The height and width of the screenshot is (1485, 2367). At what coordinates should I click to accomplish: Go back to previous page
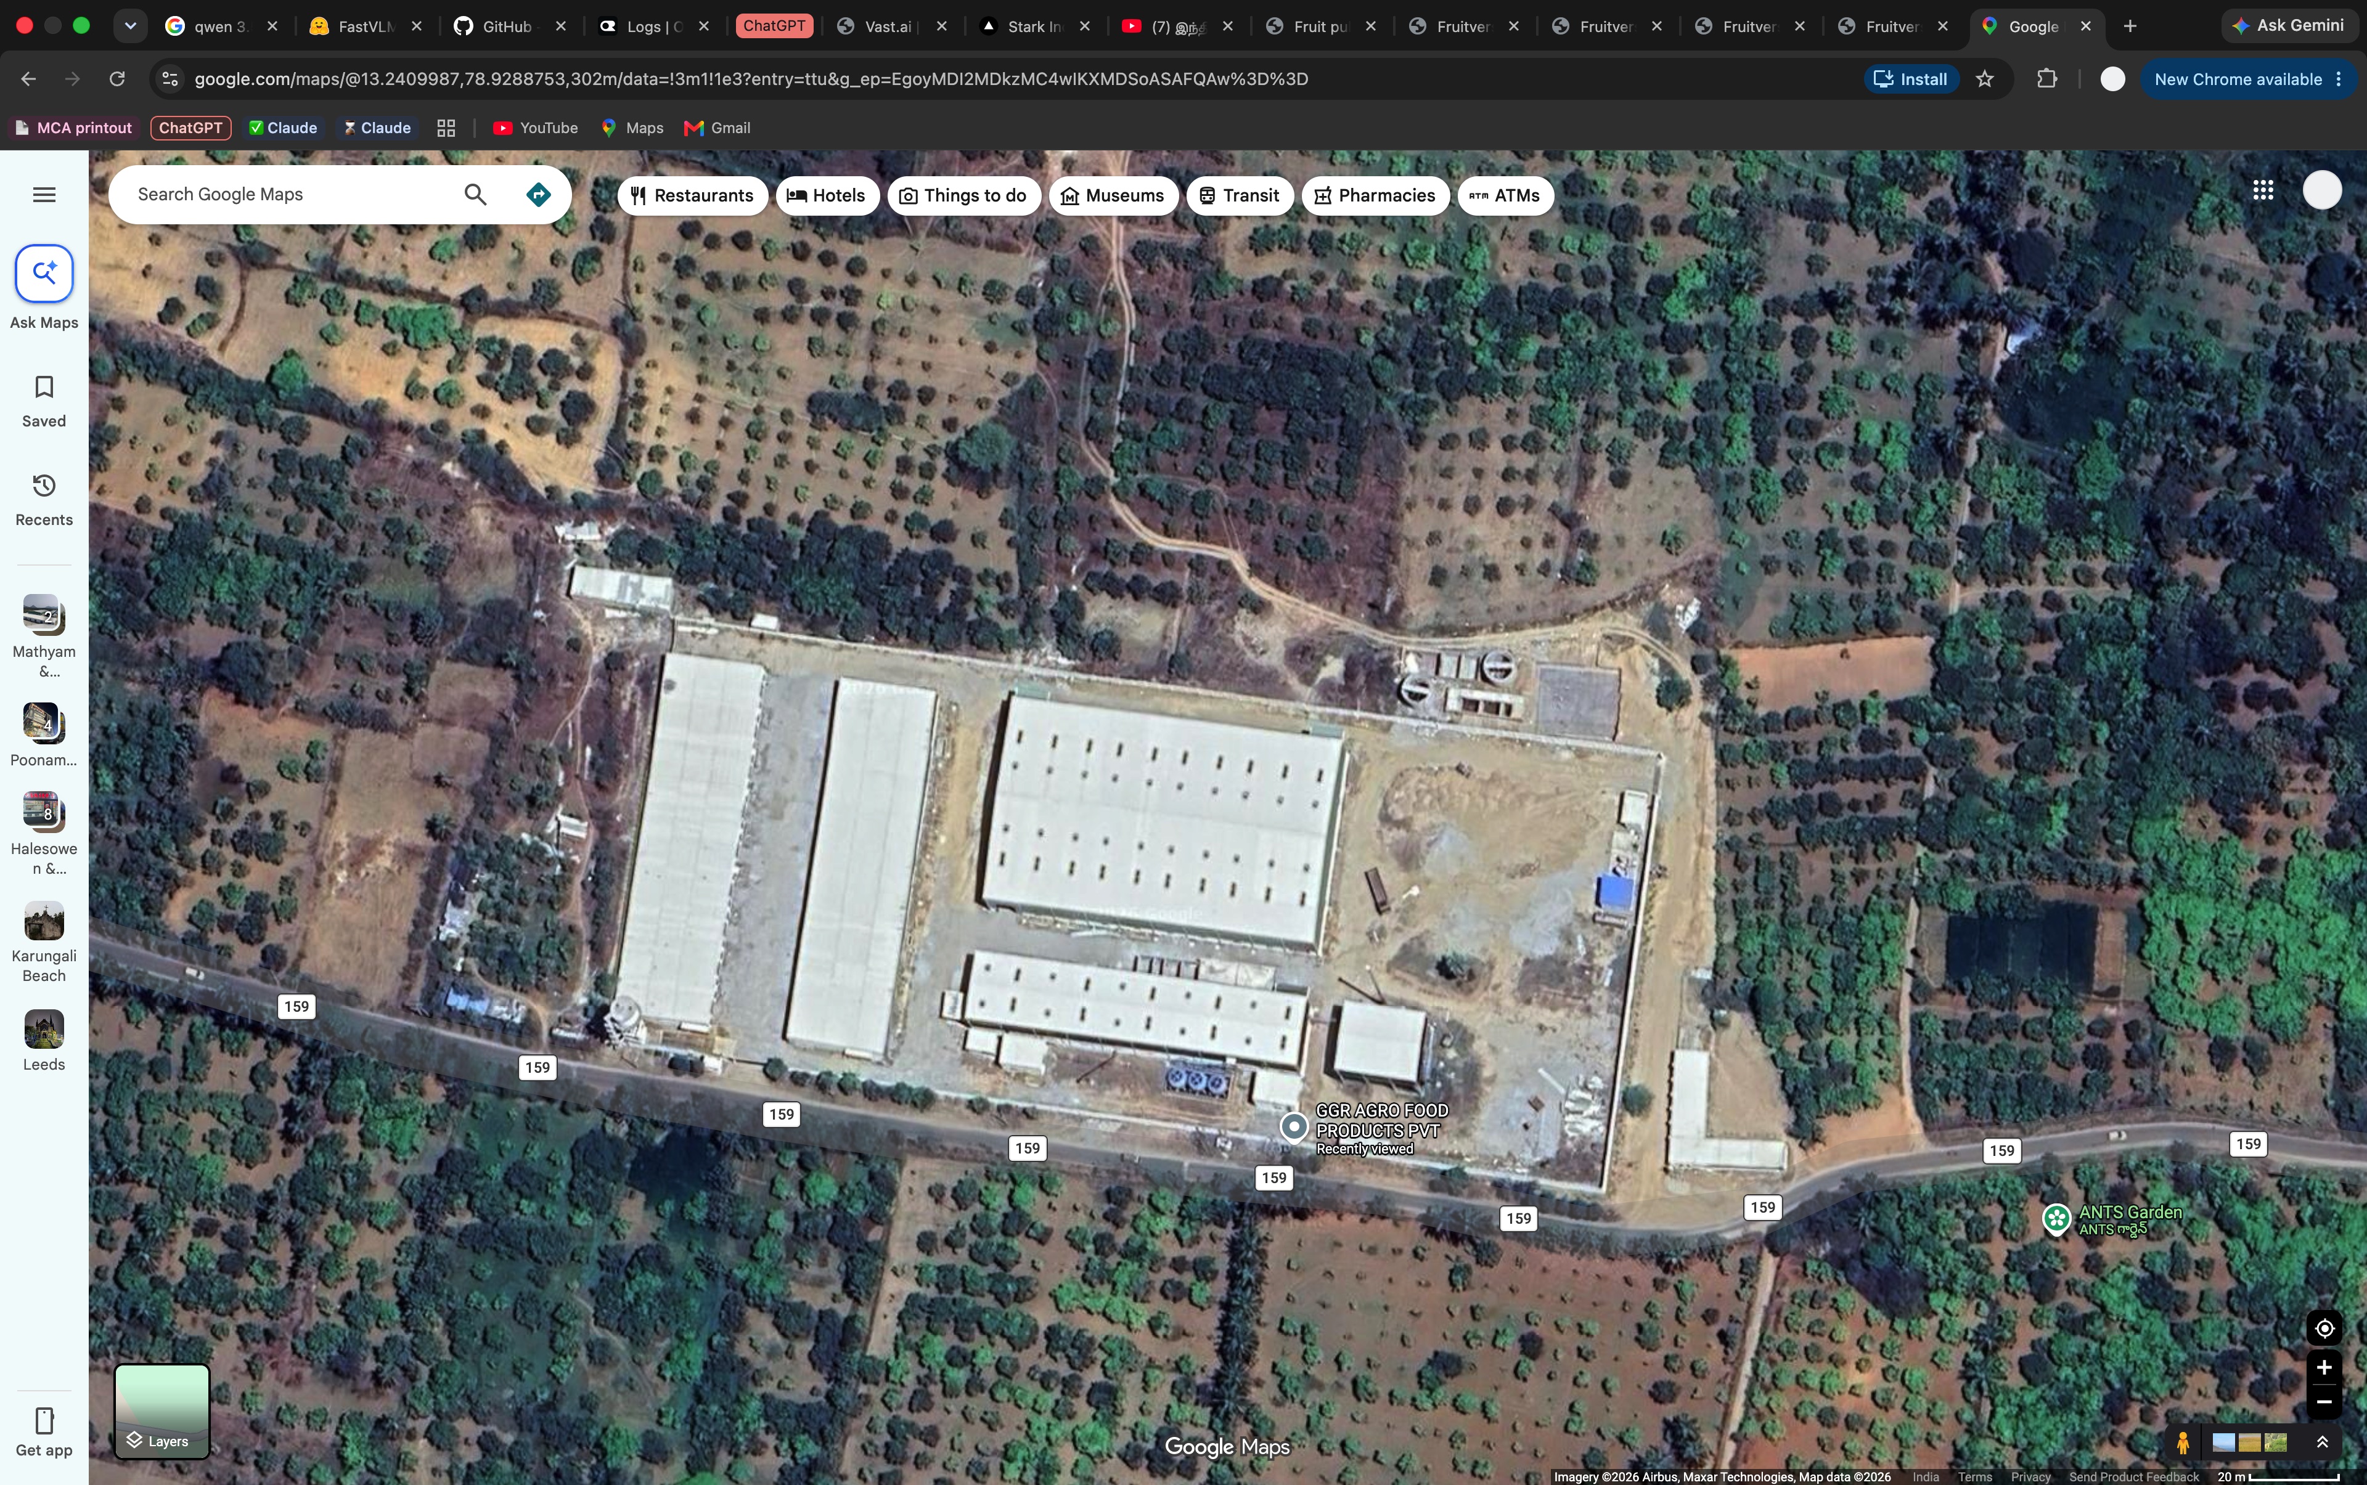click(x=28, y=79)
